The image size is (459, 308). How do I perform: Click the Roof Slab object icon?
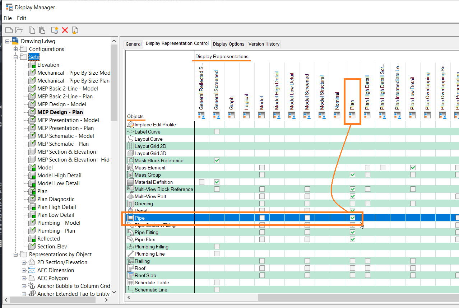131,275
